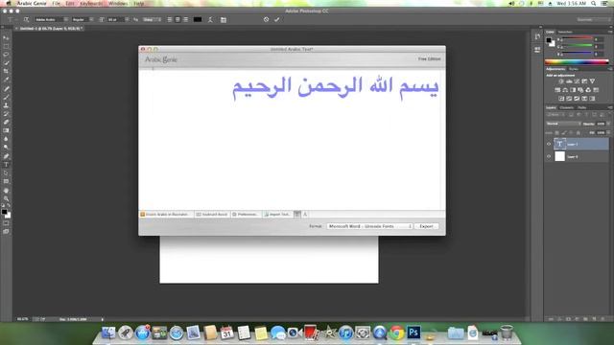The image size is (614, 345).
Task: Open the Color panel flyout menu
Action: pos(610,32)
